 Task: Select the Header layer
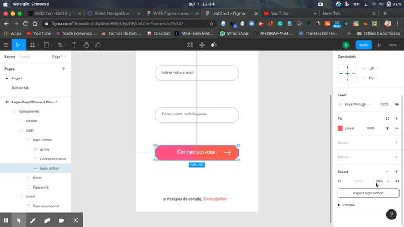32,121
